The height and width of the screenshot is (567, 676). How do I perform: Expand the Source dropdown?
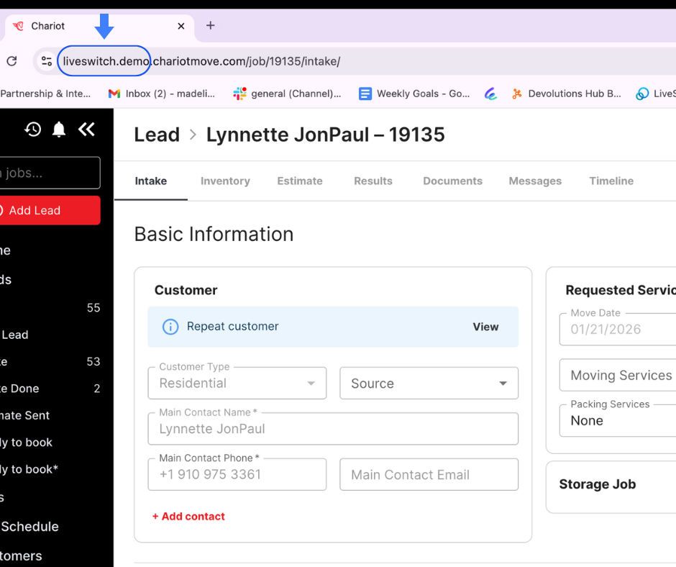tap(429, 384)
